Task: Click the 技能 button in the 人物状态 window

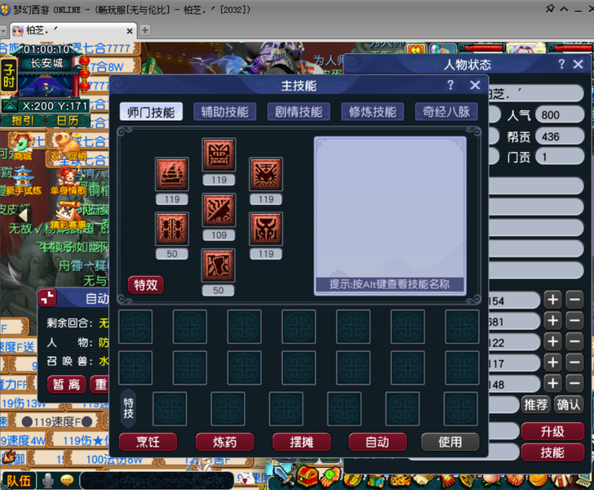Action: click(x=552, y=452)
